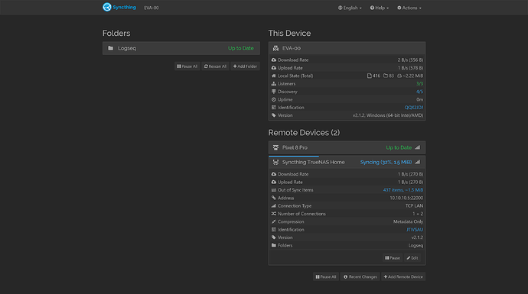Click the Pixel 8 Pro device avatar icon
This screenshot has width=528, height=294.
pyautogui.click(x=275, y=147)
